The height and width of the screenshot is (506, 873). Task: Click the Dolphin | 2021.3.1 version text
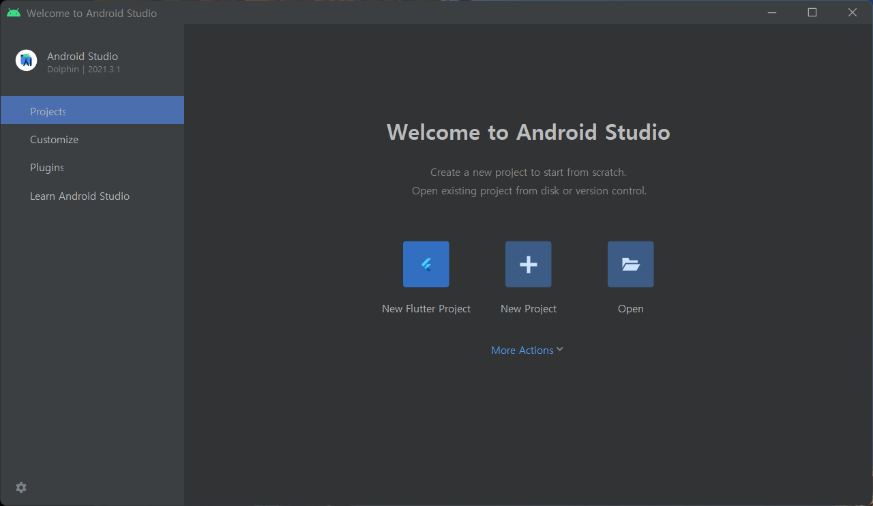click(84, 70)
